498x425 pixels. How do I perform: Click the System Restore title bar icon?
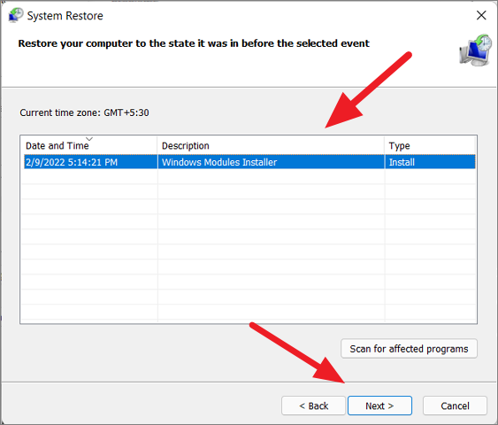(x=16, y=15)
